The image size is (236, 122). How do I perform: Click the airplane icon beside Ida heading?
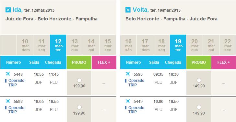[x=8, y=10]
